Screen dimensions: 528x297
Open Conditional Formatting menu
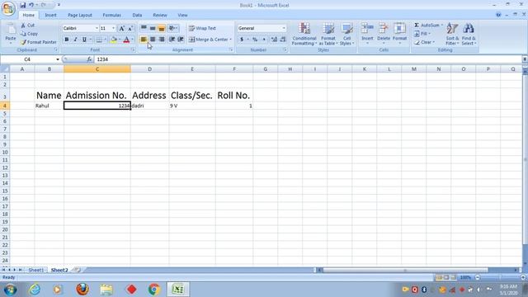(304, 34)
